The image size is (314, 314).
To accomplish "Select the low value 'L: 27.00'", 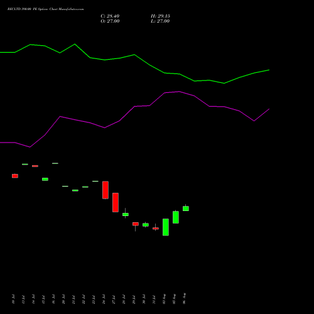I will 160,21.
